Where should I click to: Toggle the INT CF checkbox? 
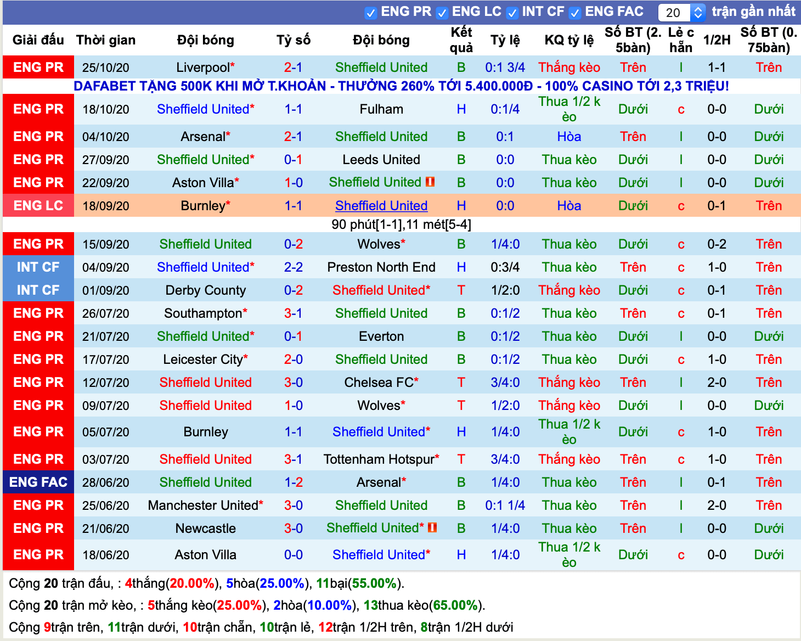pos(512,13)
